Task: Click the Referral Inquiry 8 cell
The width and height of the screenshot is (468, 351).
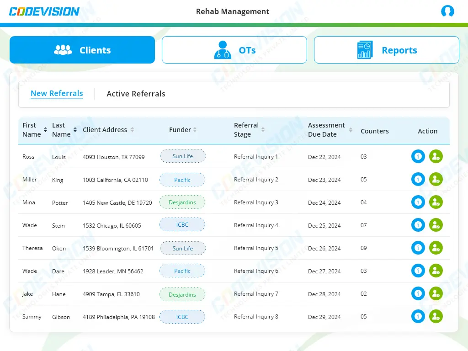Action: click(x=256, y=317)
